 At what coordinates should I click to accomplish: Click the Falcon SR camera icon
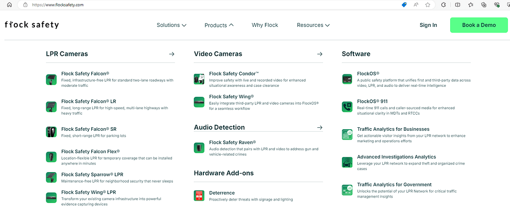(51, 132)
